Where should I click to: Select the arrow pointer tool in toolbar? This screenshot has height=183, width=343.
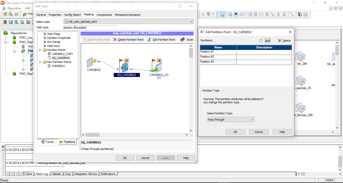222,15
